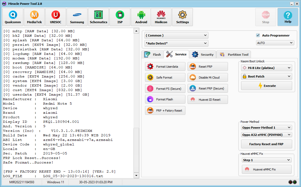Click the 'Redmi Note 5' model value
The height and width of the screenshot is (187, 301).
tap(58, 104)
